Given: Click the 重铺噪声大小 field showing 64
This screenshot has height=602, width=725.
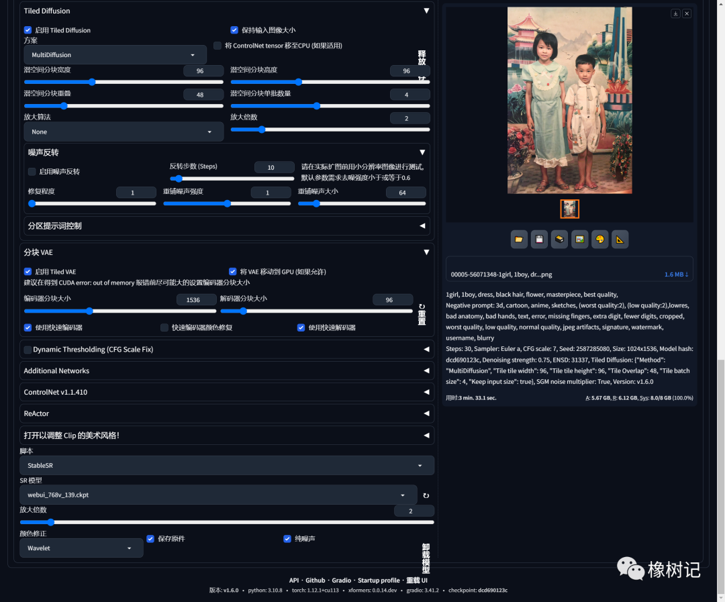Looking at the screenshot, I should pos(405,193).
